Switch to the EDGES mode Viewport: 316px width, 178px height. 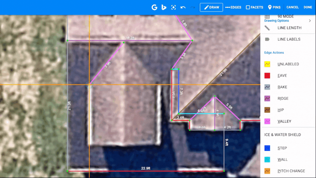233,7
